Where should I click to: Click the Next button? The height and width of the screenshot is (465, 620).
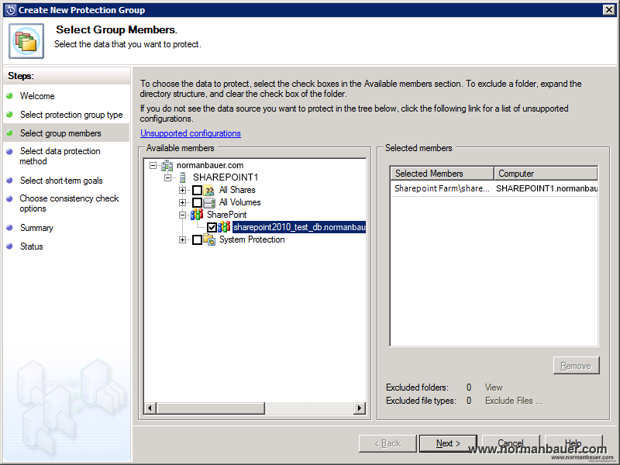(x=448, y=443)
